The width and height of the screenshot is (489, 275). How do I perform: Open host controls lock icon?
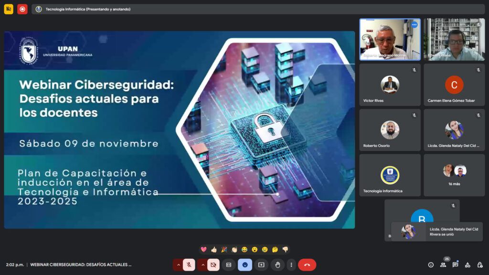coord(480,264)
